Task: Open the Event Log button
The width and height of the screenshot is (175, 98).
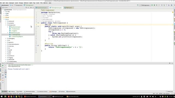Action: pyautogui.click(x=169, y=91)
